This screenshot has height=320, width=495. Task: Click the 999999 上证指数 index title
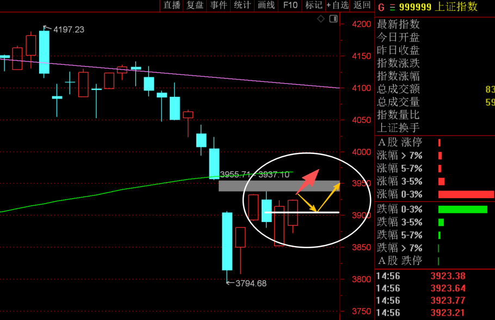tap(438, 7)
